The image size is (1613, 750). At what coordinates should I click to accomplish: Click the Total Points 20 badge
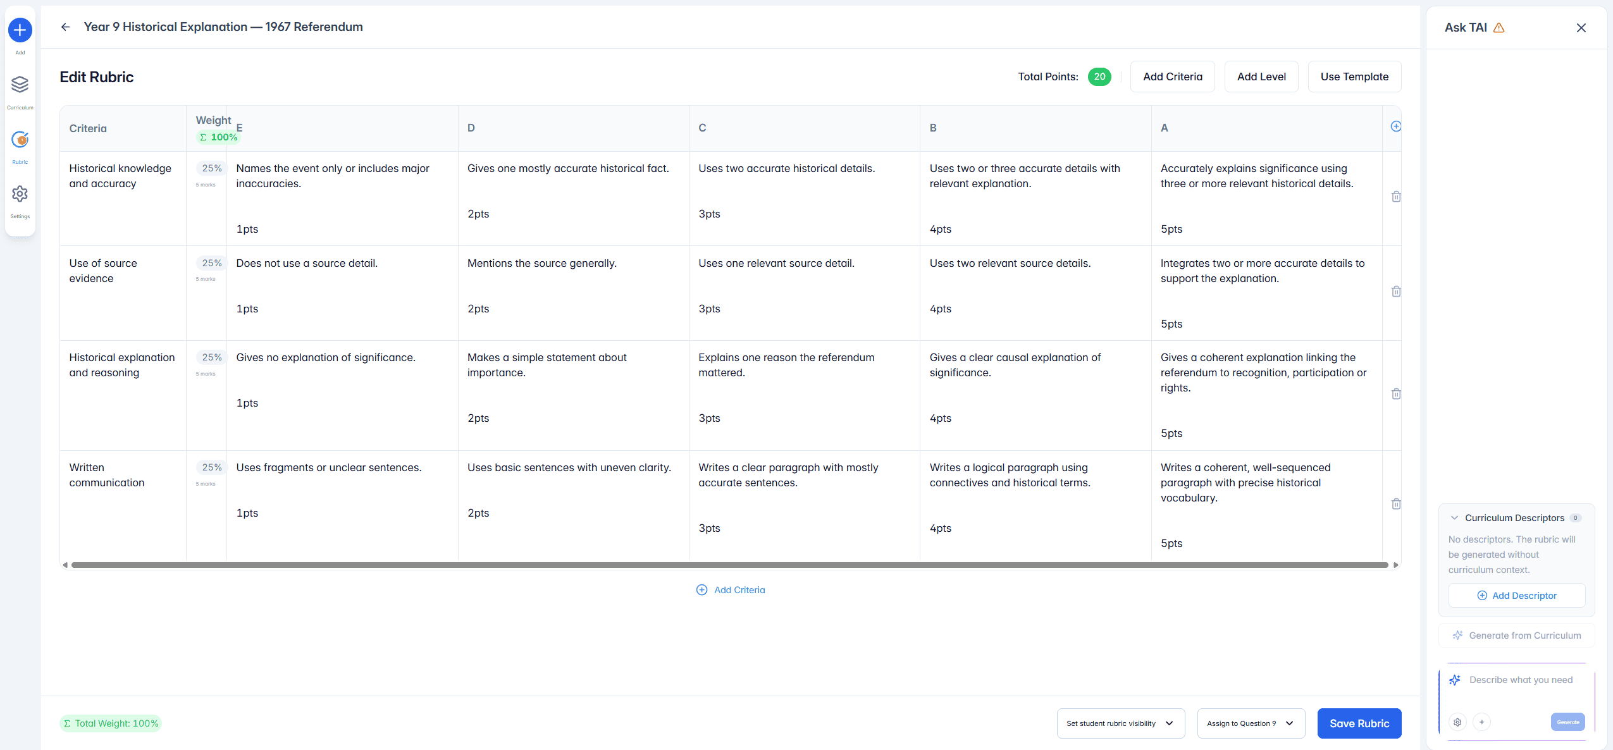(x=1099, y=77)
